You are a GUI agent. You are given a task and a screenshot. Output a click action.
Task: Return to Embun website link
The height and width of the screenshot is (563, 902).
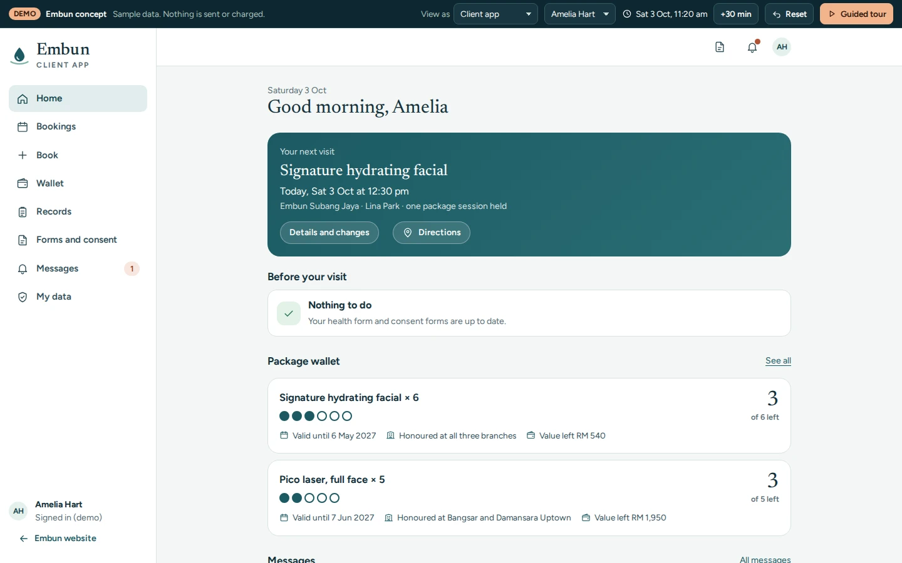tap(58, 539)
